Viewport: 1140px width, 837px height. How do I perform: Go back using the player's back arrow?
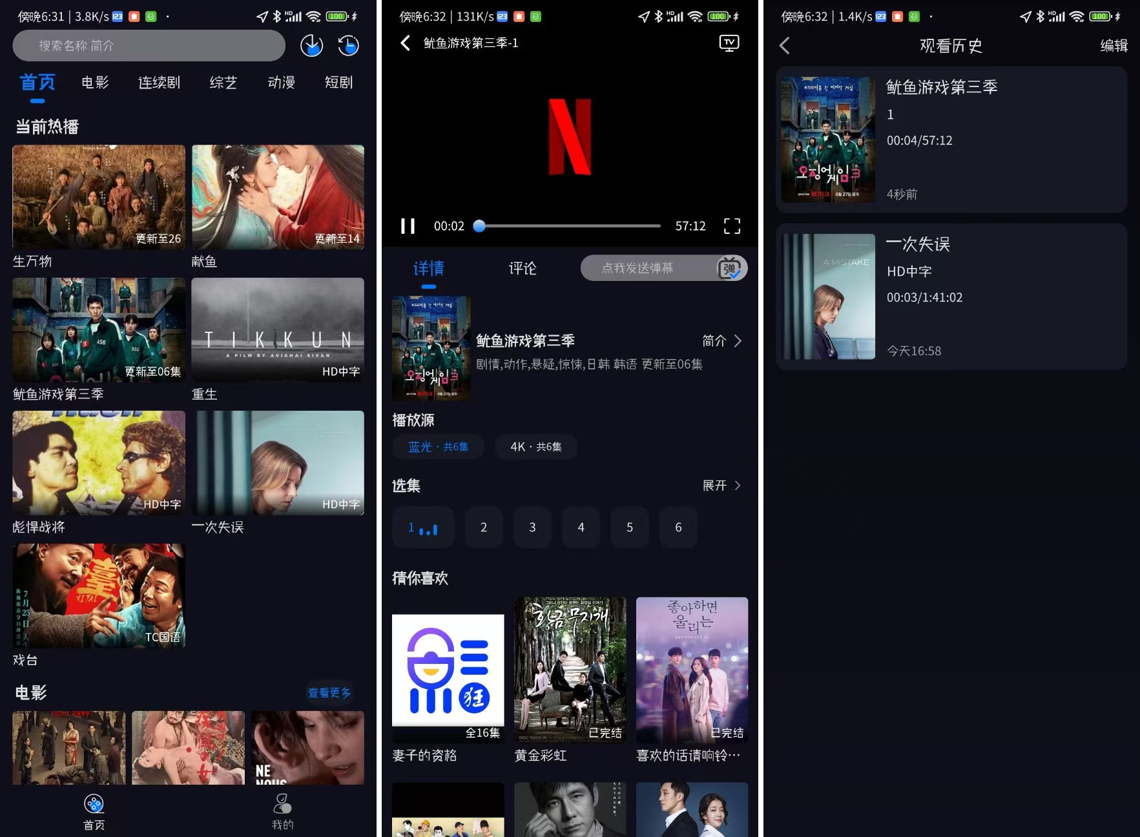(405, 43)
